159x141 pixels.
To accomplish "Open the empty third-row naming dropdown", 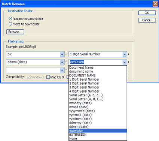I will coord(62,70).
